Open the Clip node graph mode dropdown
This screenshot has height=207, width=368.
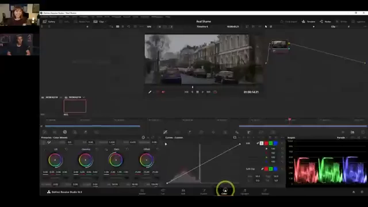tap(335, 27)
